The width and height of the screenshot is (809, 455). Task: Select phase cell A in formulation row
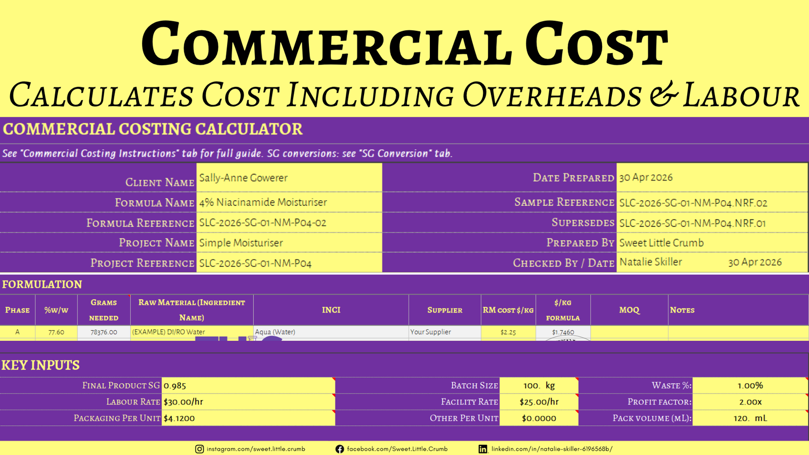[x=18, y=332]
